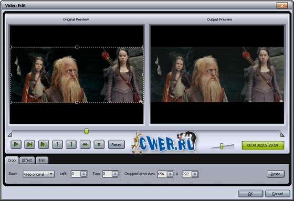This screenshot has height=201, width=294.
Task: Adjust the Left value spinner arrows
Action: pos(84,174)
